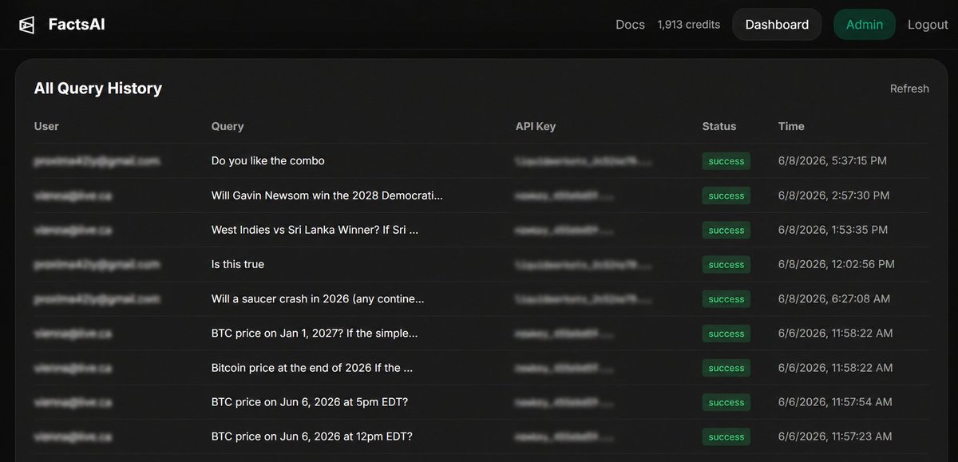This screenshot has width=958, height=462.
Task: Click success badge in saucer crash row
Action: coord(726,299)
